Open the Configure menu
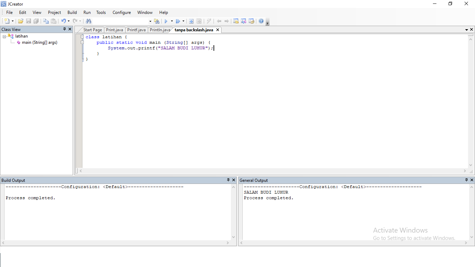Screen dimensions: 475x267 point(121,12)
